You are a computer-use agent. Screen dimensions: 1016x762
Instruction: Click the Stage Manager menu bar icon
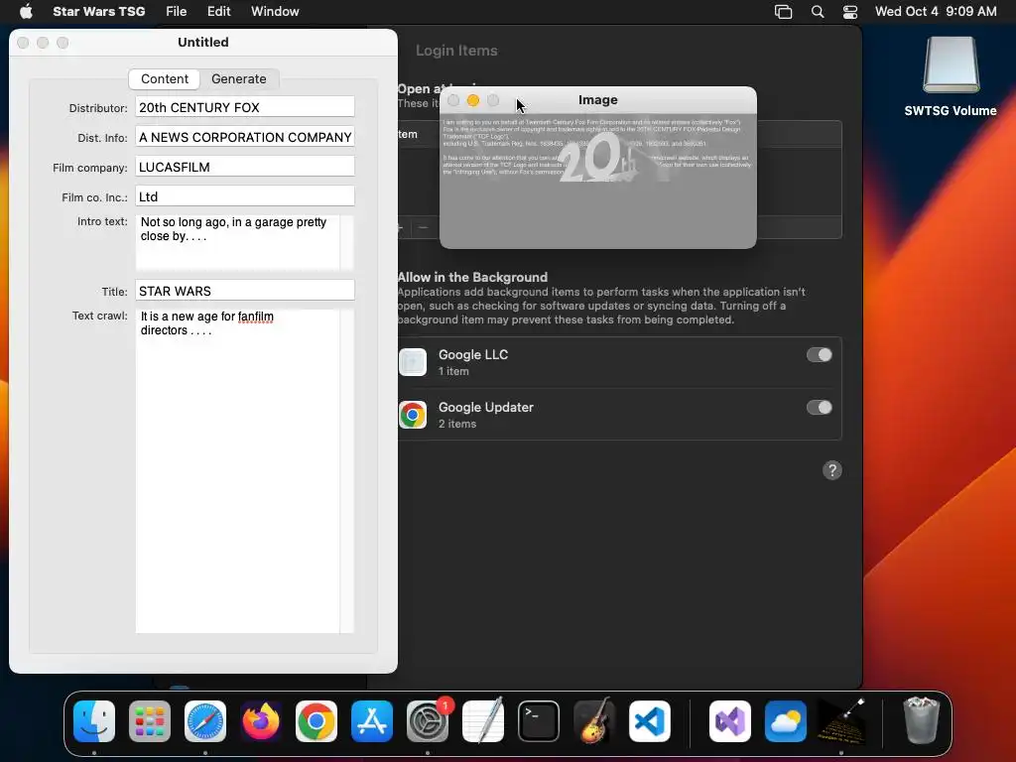784,11
